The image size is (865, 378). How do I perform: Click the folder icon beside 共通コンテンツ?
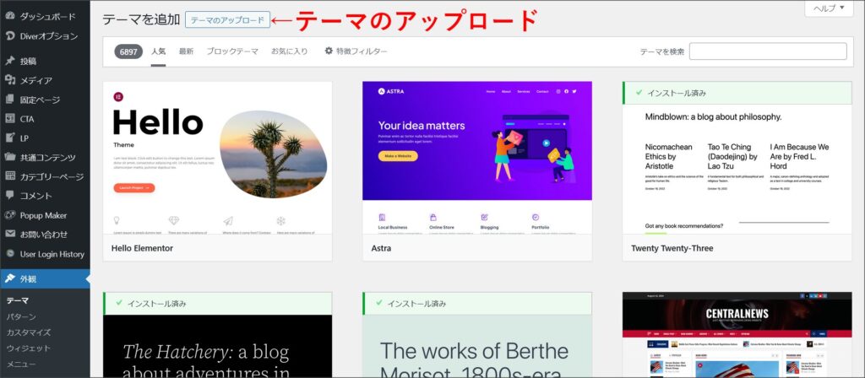[10, 157]
